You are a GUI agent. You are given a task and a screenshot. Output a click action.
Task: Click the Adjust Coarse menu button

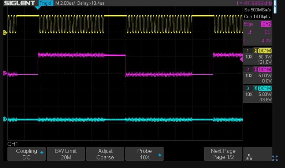pos(105,154)
